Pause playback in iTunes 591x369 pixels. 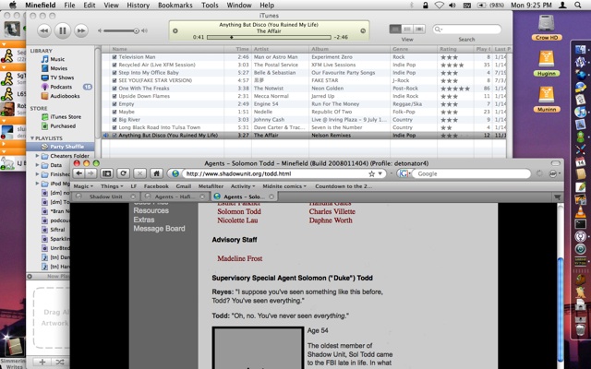(x=63, y=30)
